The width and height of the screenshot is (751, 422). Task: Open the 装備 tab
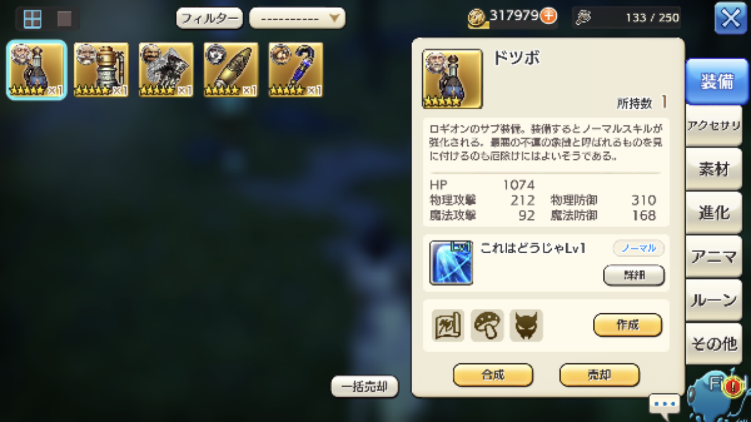(x=717, y=82)
